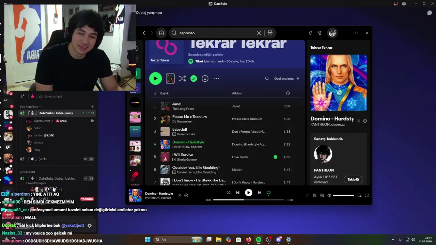Open Spotify notifications bell
Image resolution: width=436 pixels, height=245 pixels.
click(x=311, y=33)
